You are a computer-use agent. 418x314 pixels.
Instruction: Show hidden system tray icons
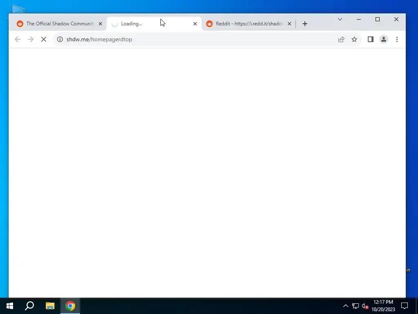[345, 306]
